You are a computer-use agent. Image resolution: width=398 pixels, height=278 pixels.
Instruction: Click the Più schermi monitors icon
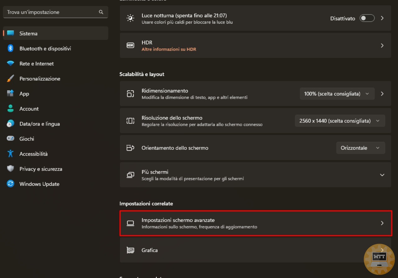point(131,175)
